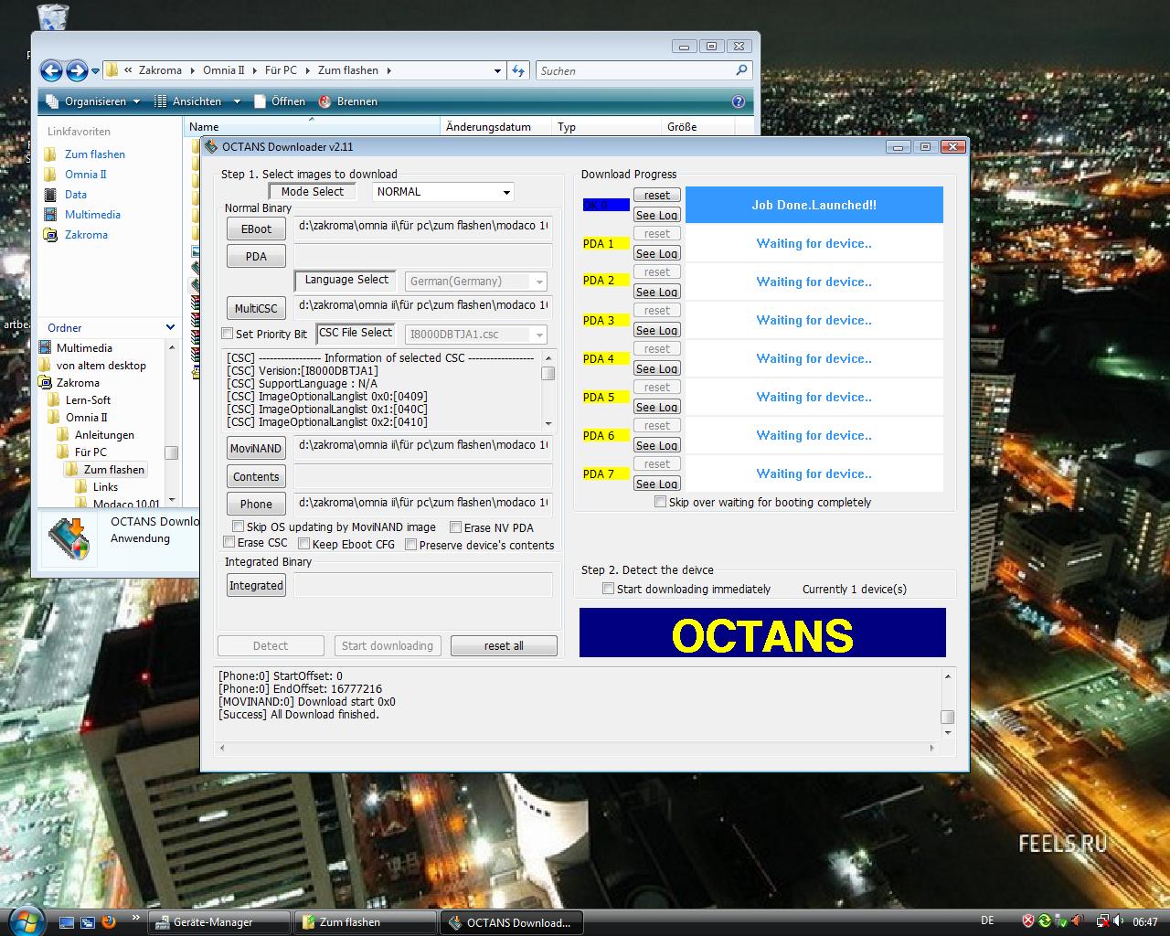Click the switch windows quick launch icon
Screen dimensions: 1170x936
pyautogui.click(x=88, y=922)
